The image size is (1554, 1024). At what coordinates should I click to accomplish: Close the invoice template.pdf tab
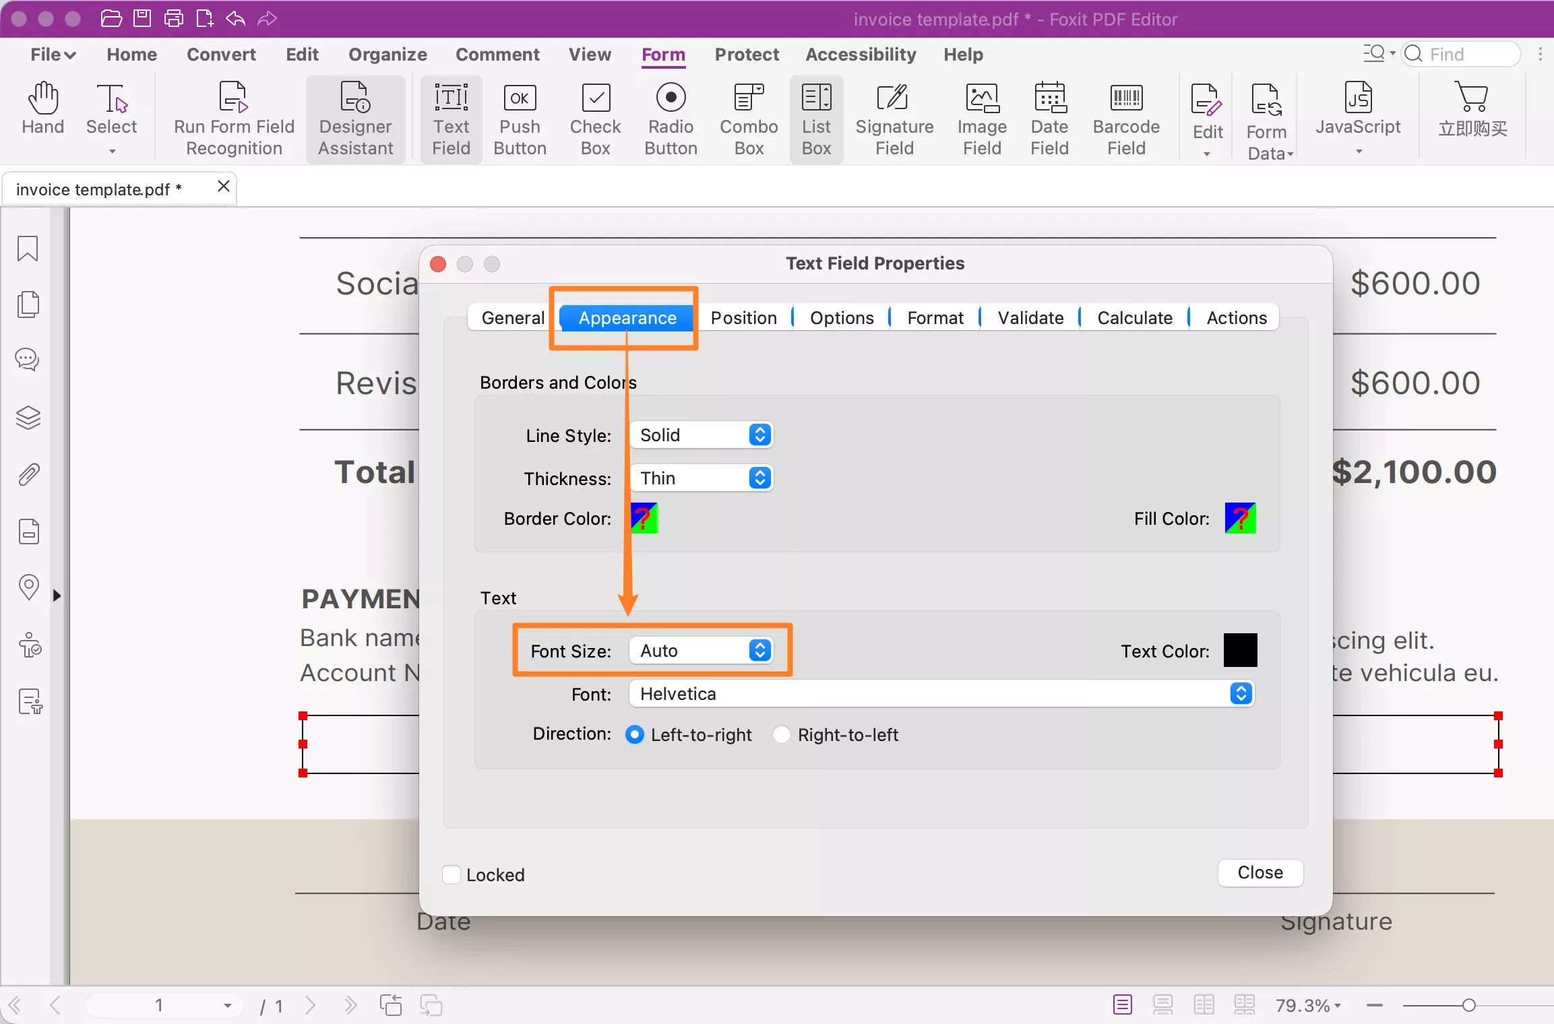(224, 187)
